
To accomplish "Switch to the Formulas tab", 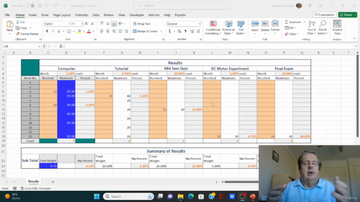I will 82,15.
